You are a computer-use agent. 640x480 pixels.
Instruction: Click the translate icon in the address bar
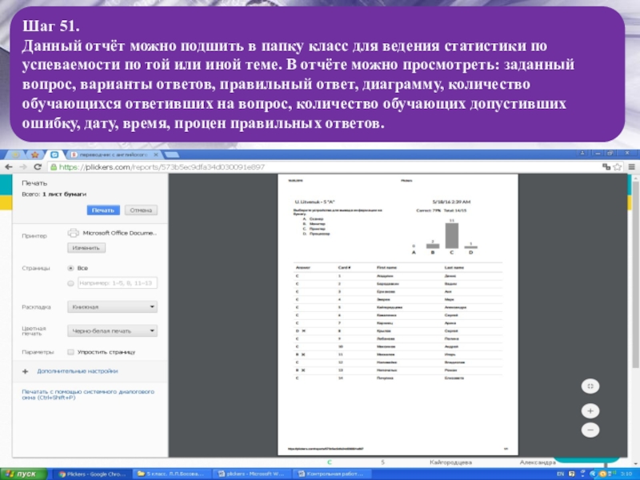pyautogui.click(x=606, y=167)
